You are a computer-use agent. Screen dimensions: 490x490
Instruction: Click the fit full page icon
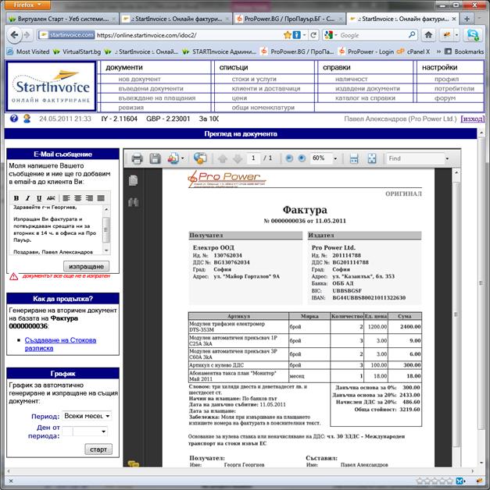tap(372, 158)
